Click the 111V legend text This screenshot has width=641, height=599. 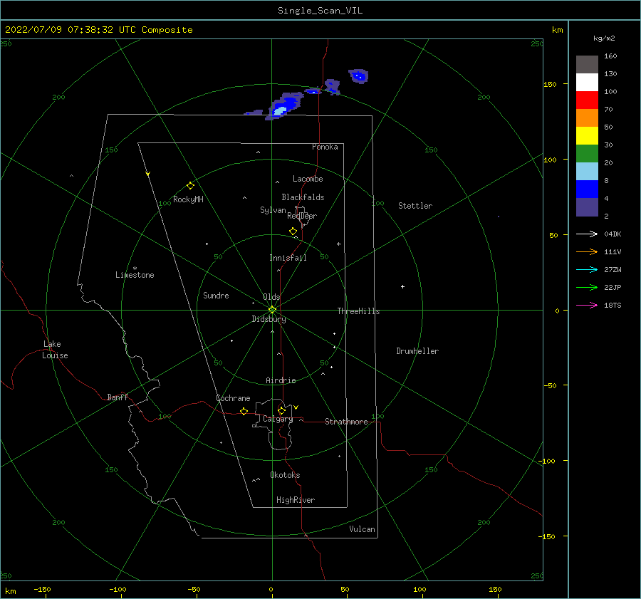613,252
